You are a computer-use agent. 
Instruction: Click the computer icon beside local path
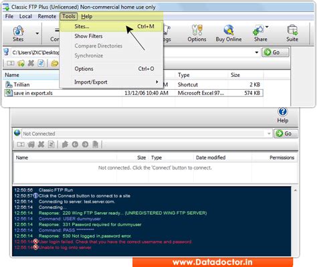7,52
